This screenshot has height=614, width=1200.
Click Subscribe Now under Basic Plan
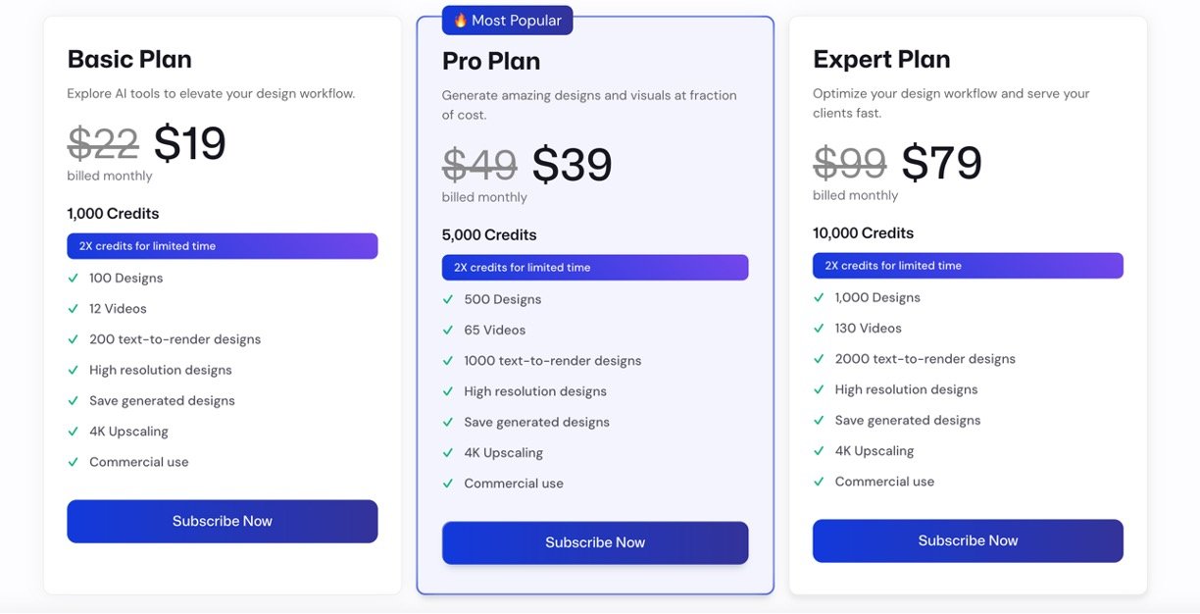coord(223,521)
